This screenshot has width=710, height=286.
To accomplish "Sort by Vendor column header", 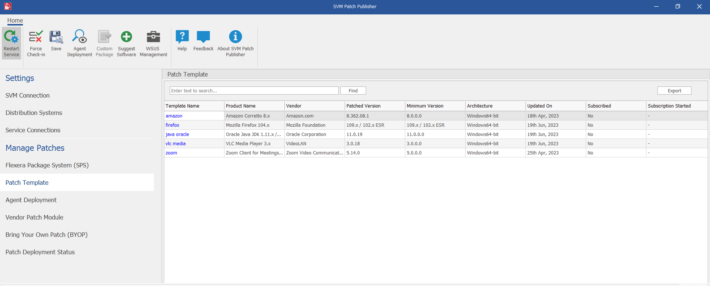I will tap(315, 106).
